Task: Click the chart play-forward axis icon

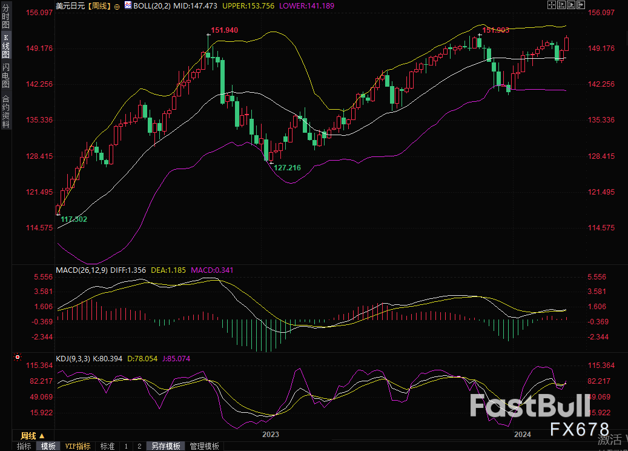Action: click(571, 5)
